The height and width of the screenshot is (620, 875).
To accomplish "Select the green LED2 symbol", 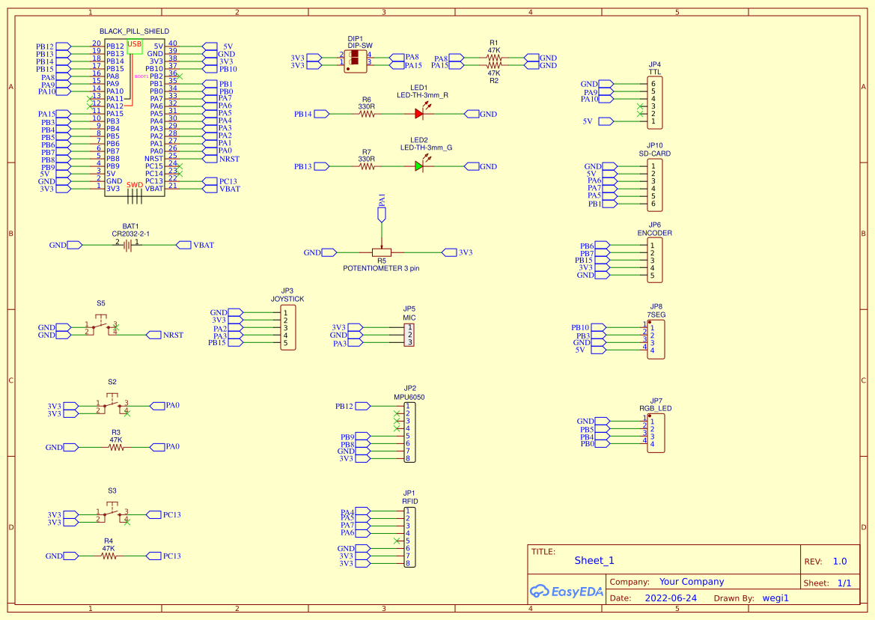I will click(x=420, y=167).
